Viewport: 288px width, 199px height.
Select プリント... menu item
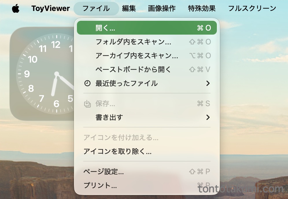tap(100, 185)
